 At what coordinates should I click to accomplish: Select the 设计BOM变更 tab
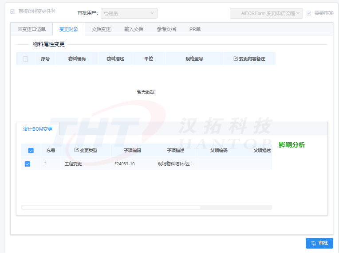38,129
